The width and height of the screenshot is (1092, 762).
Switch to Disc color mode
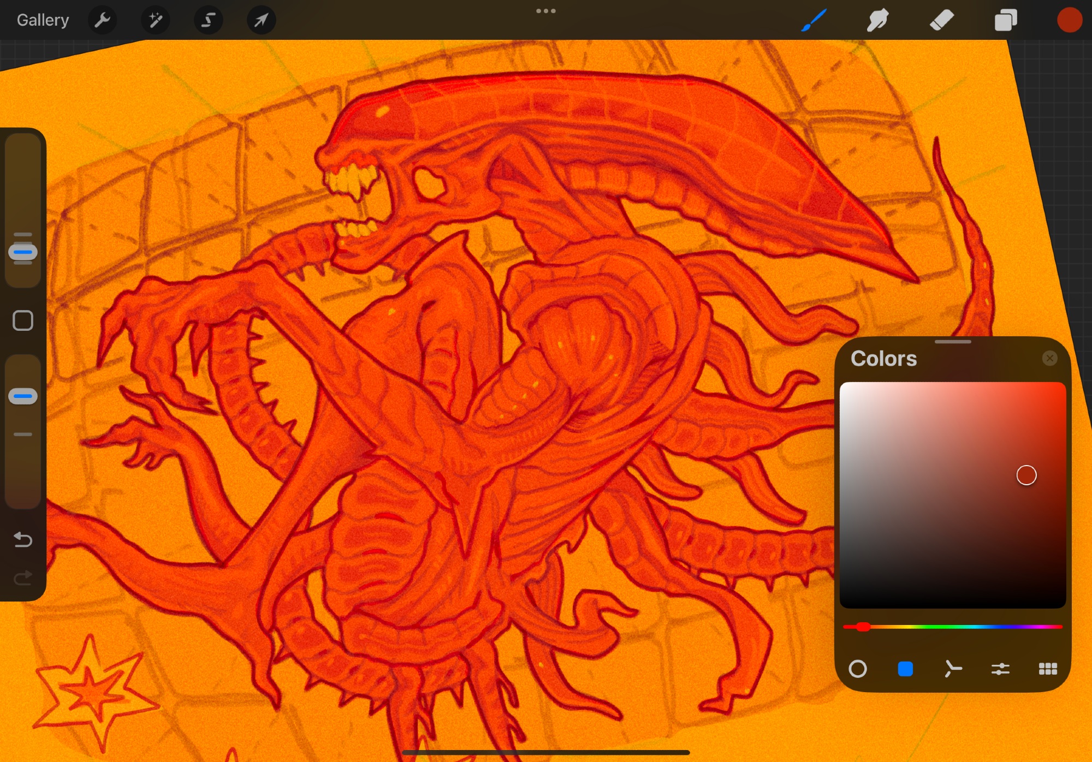(x=858, y=669)
